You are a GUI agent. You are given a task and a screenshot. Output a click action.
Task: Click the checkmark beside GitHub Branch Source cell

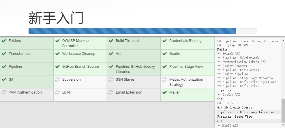(x=57, y=67)
